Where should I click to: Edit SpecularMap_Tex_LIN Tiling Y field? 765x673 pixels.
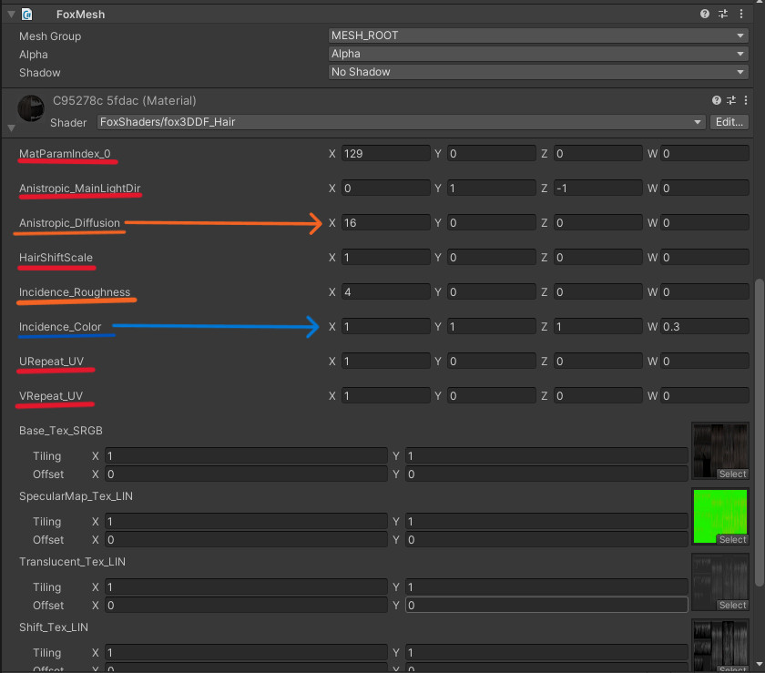pos(546,521)
